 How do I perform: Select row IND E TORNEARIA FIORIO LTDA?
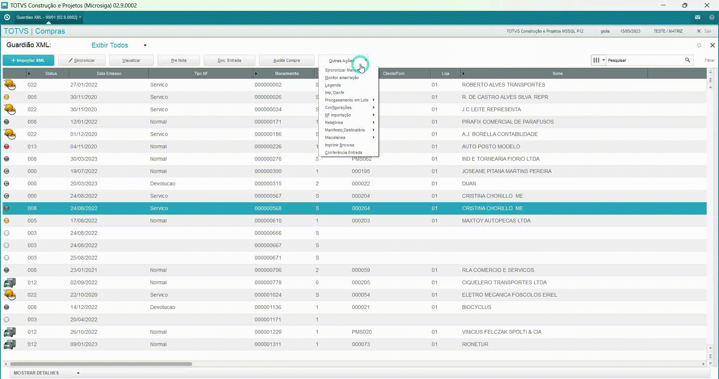pyautogui.click(x=354, y=159)
